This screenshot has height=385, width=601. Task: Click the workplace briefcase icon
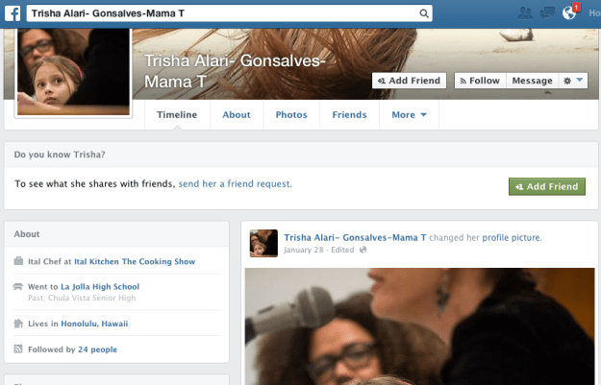point(18,261)
